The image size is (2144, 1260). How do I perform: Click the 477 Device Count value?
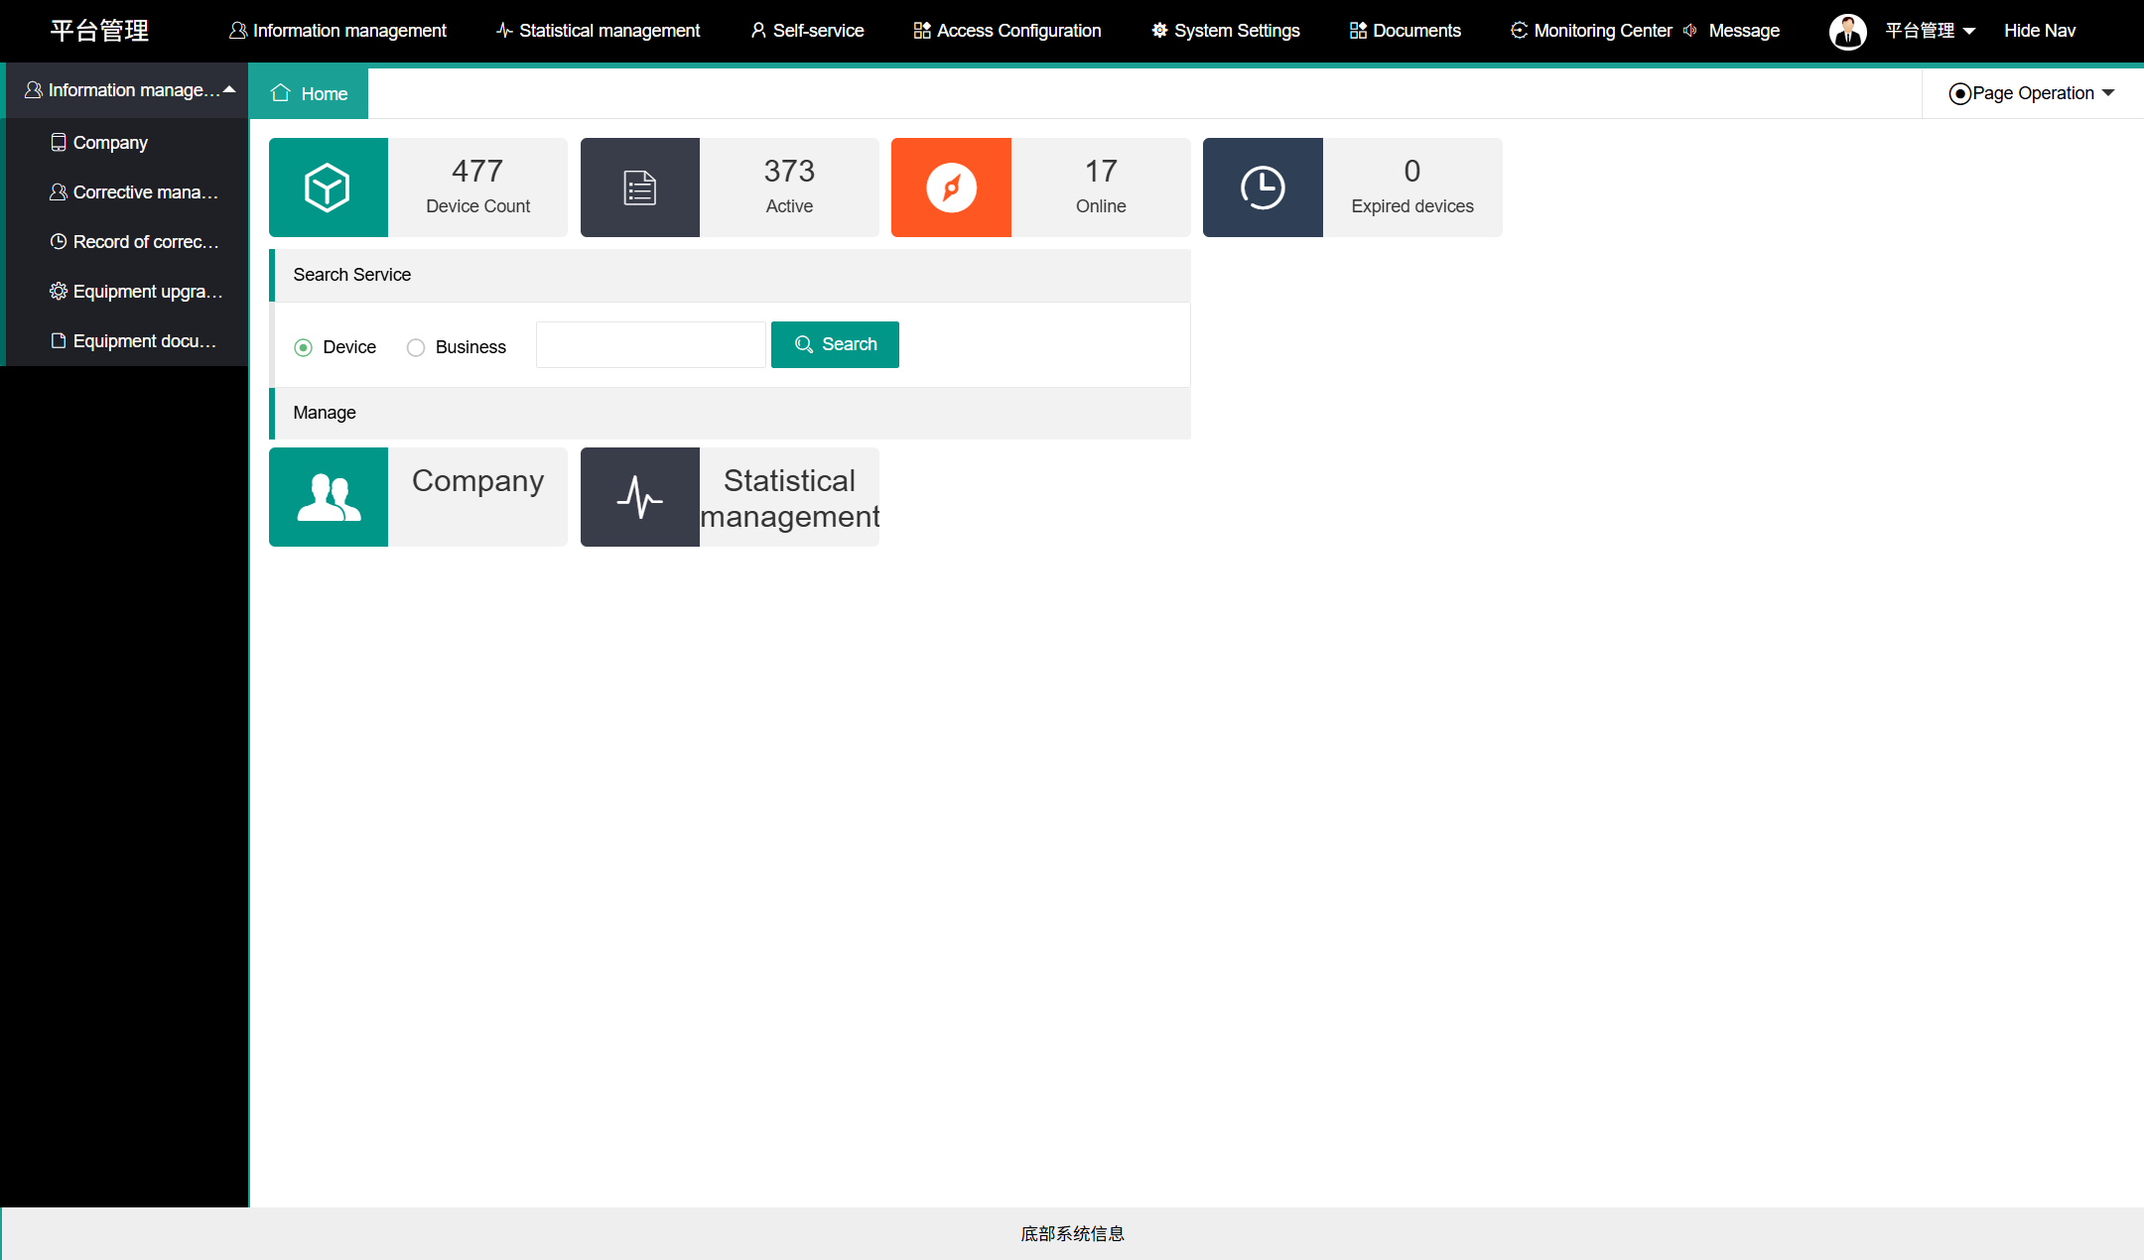tap(477, 171)
